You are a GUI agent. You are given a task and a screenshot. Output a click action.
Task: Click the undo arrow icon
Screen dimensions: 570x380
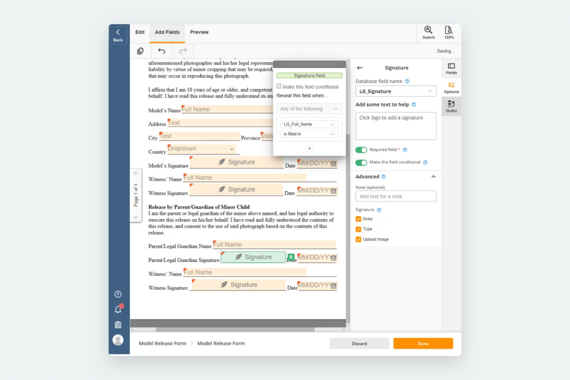pyautogui.click(x=161, y=51)
